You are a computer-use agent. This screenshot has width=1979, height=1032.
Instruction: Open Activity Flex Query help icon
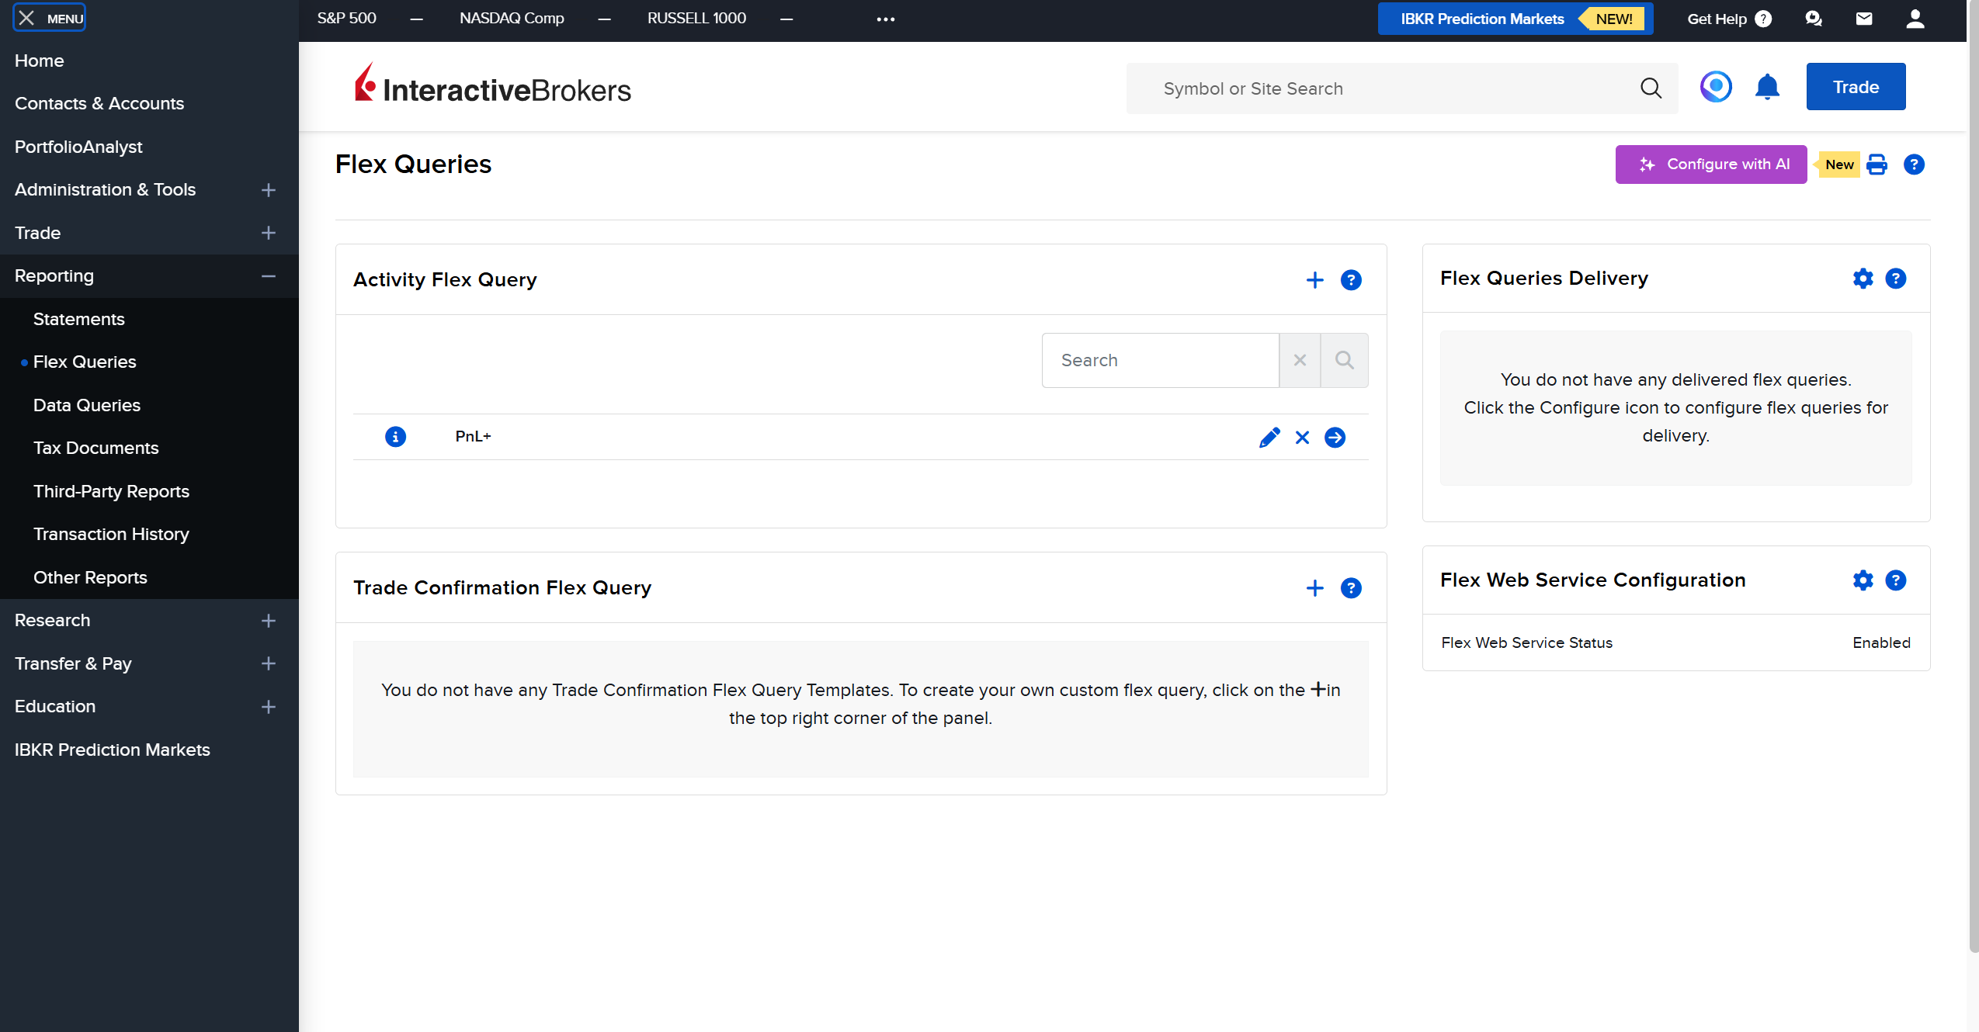[1352, 280]
